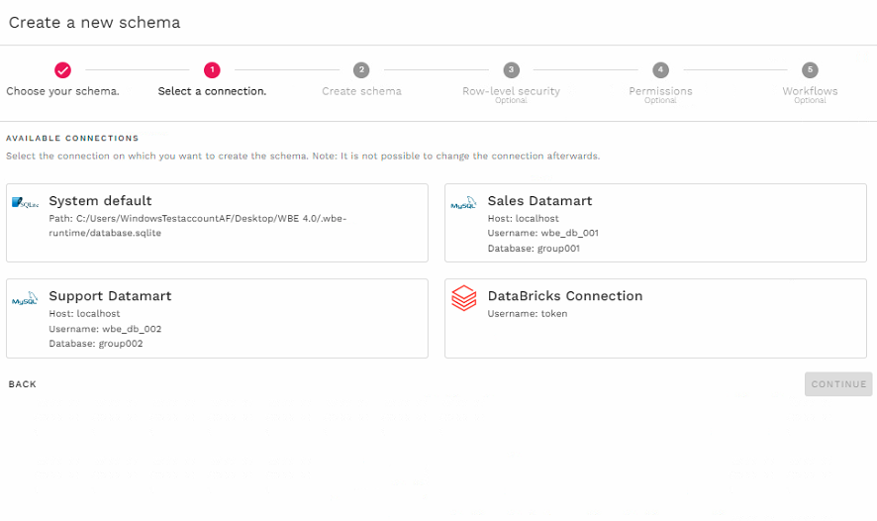Go back with the BACK button
Image resolution: width=877 pixels, height=521 pixels.
(23, 384)
